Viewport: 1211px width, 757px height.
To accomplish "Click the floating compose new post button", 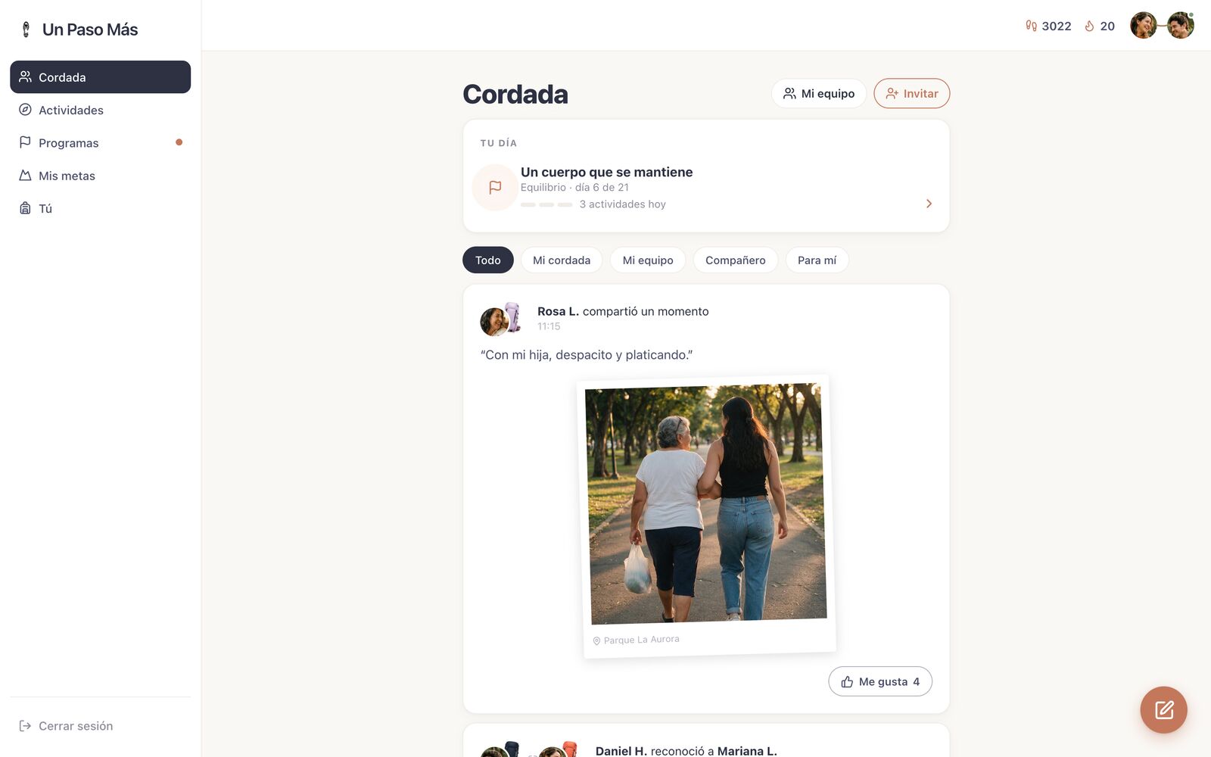I will 1163,709.
